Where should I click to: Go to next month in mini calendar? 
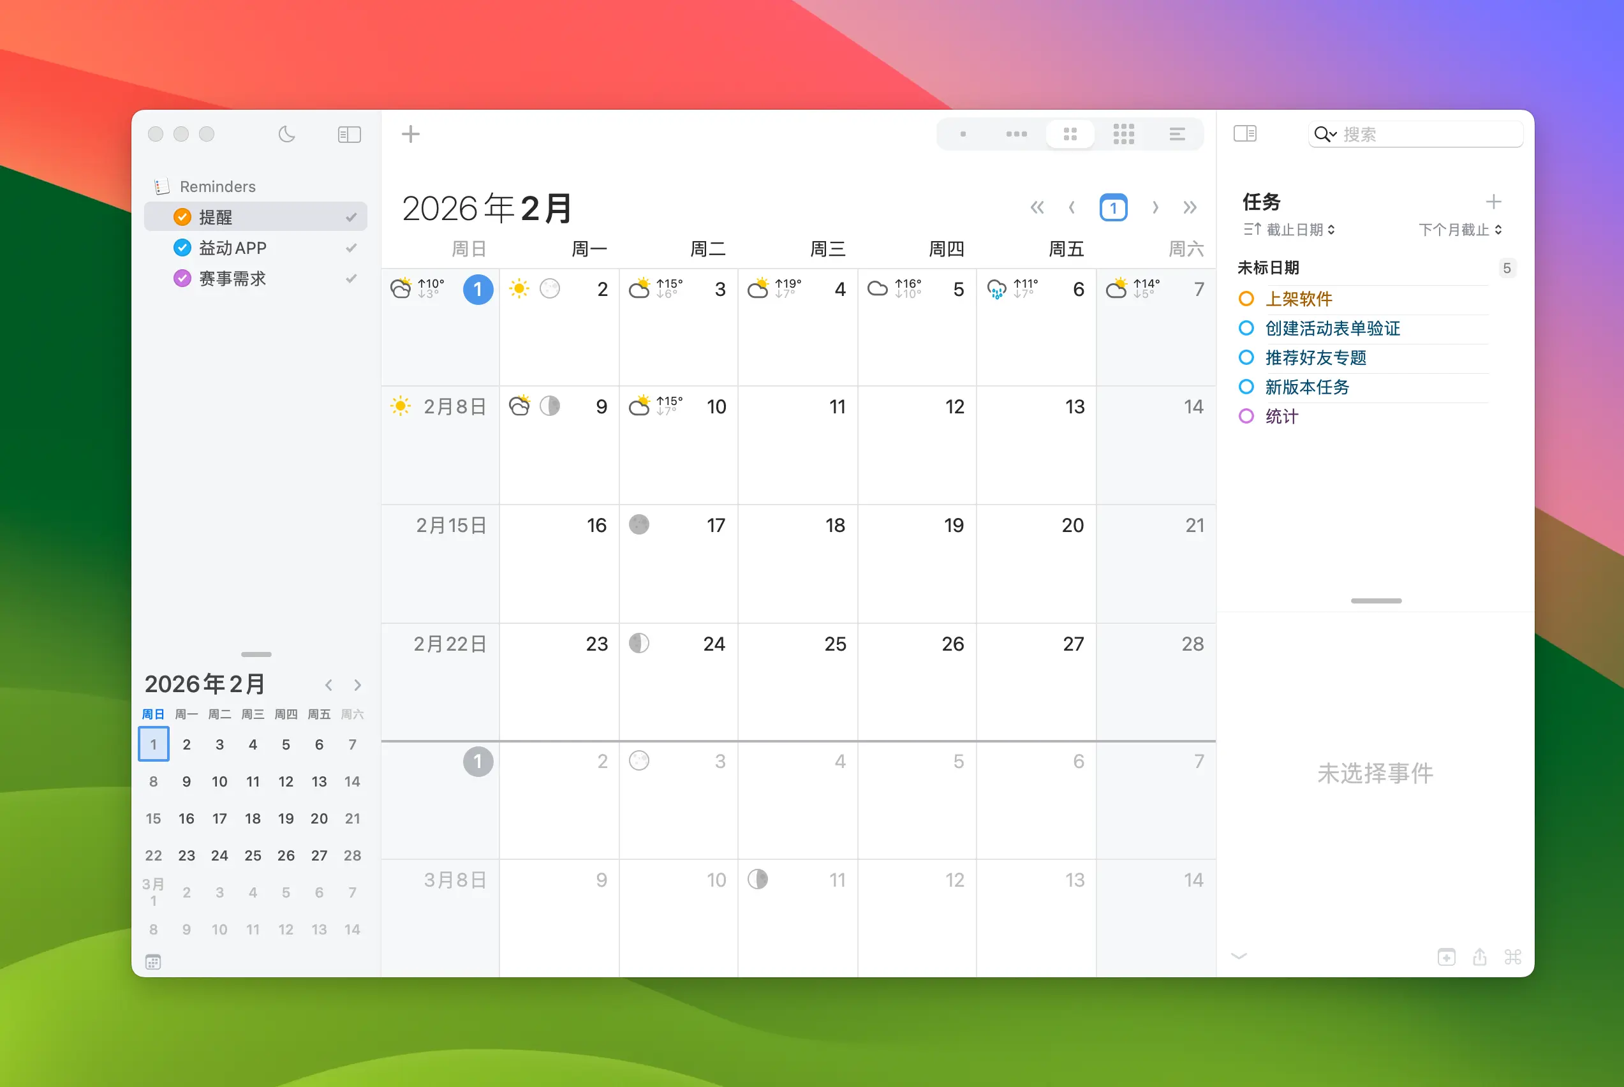pyautogui.click(x=357, y=685)
